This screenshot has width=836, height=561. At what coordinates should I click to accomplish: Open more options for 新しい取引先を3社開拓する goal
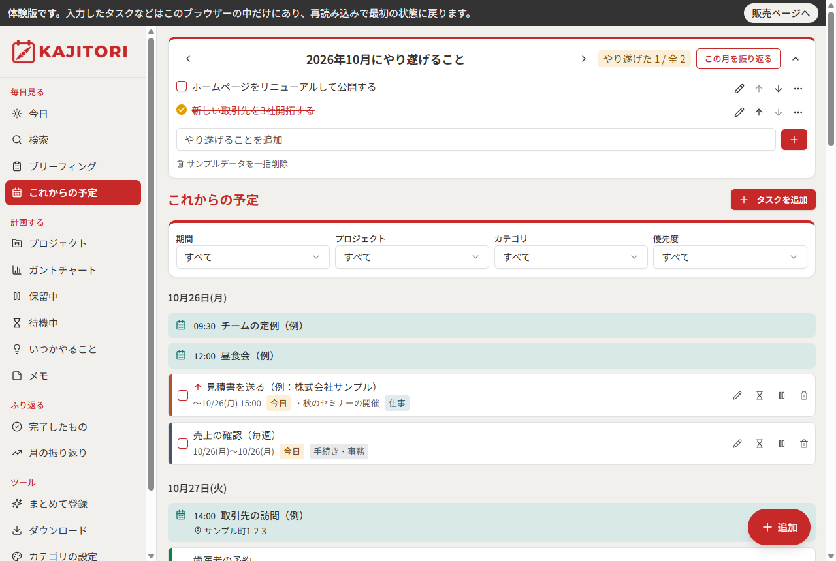pyautogui.click(x=798, y=112)
